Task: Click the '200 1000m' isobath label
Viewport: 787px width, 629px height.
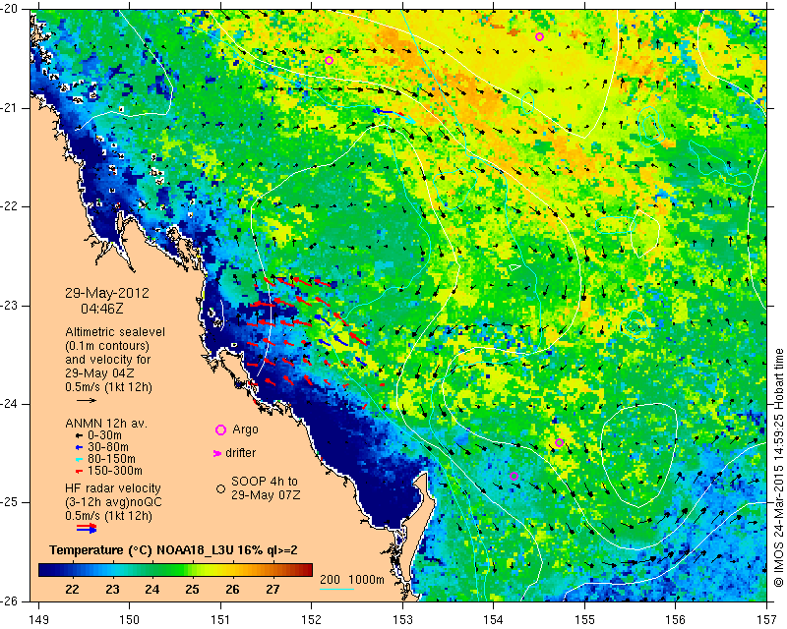Action: 352,580
